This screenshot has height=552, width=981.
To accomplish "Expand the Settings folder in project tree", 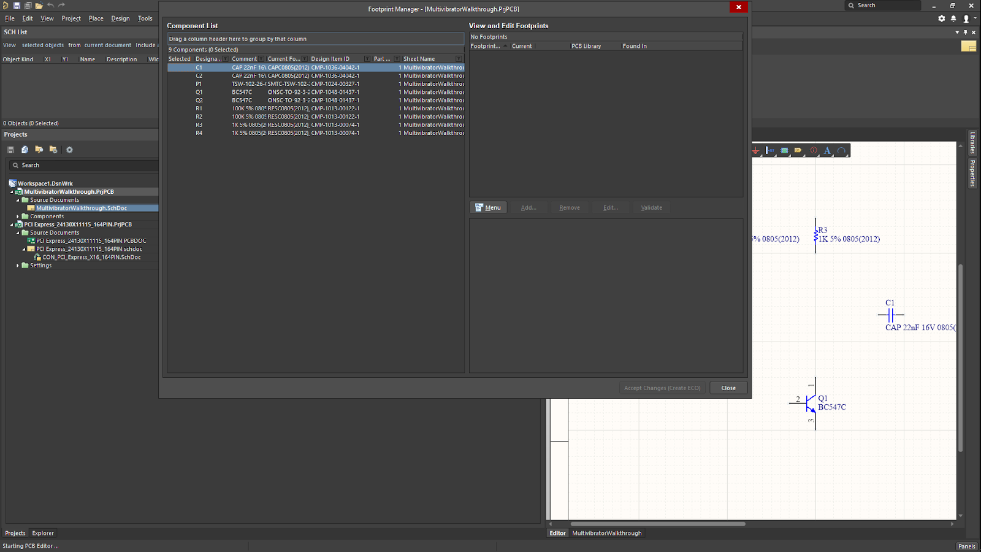I will click(x=18, y=266).
